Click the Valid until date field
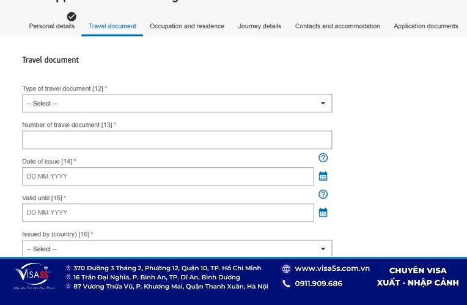Screen dimensions: 467x305 [x=167, y=212]
